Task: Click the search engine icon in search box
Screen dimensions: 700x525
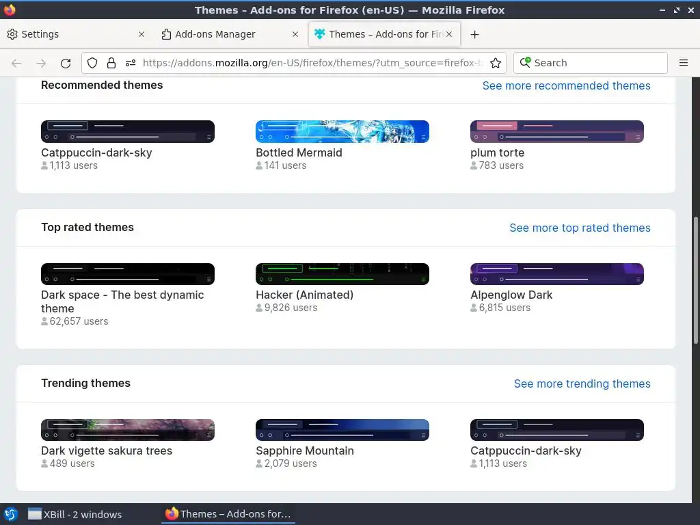Action: pos(526,62)
